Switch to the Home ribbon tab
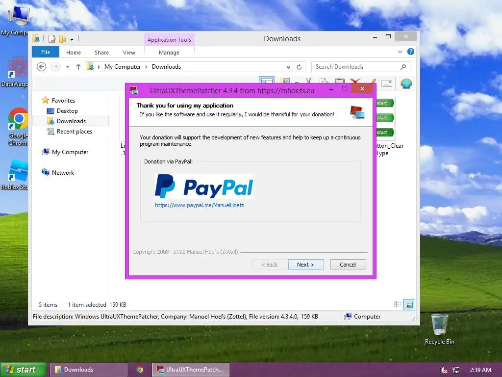The width and height of the screenshot is (502, 377). [74, 53]
